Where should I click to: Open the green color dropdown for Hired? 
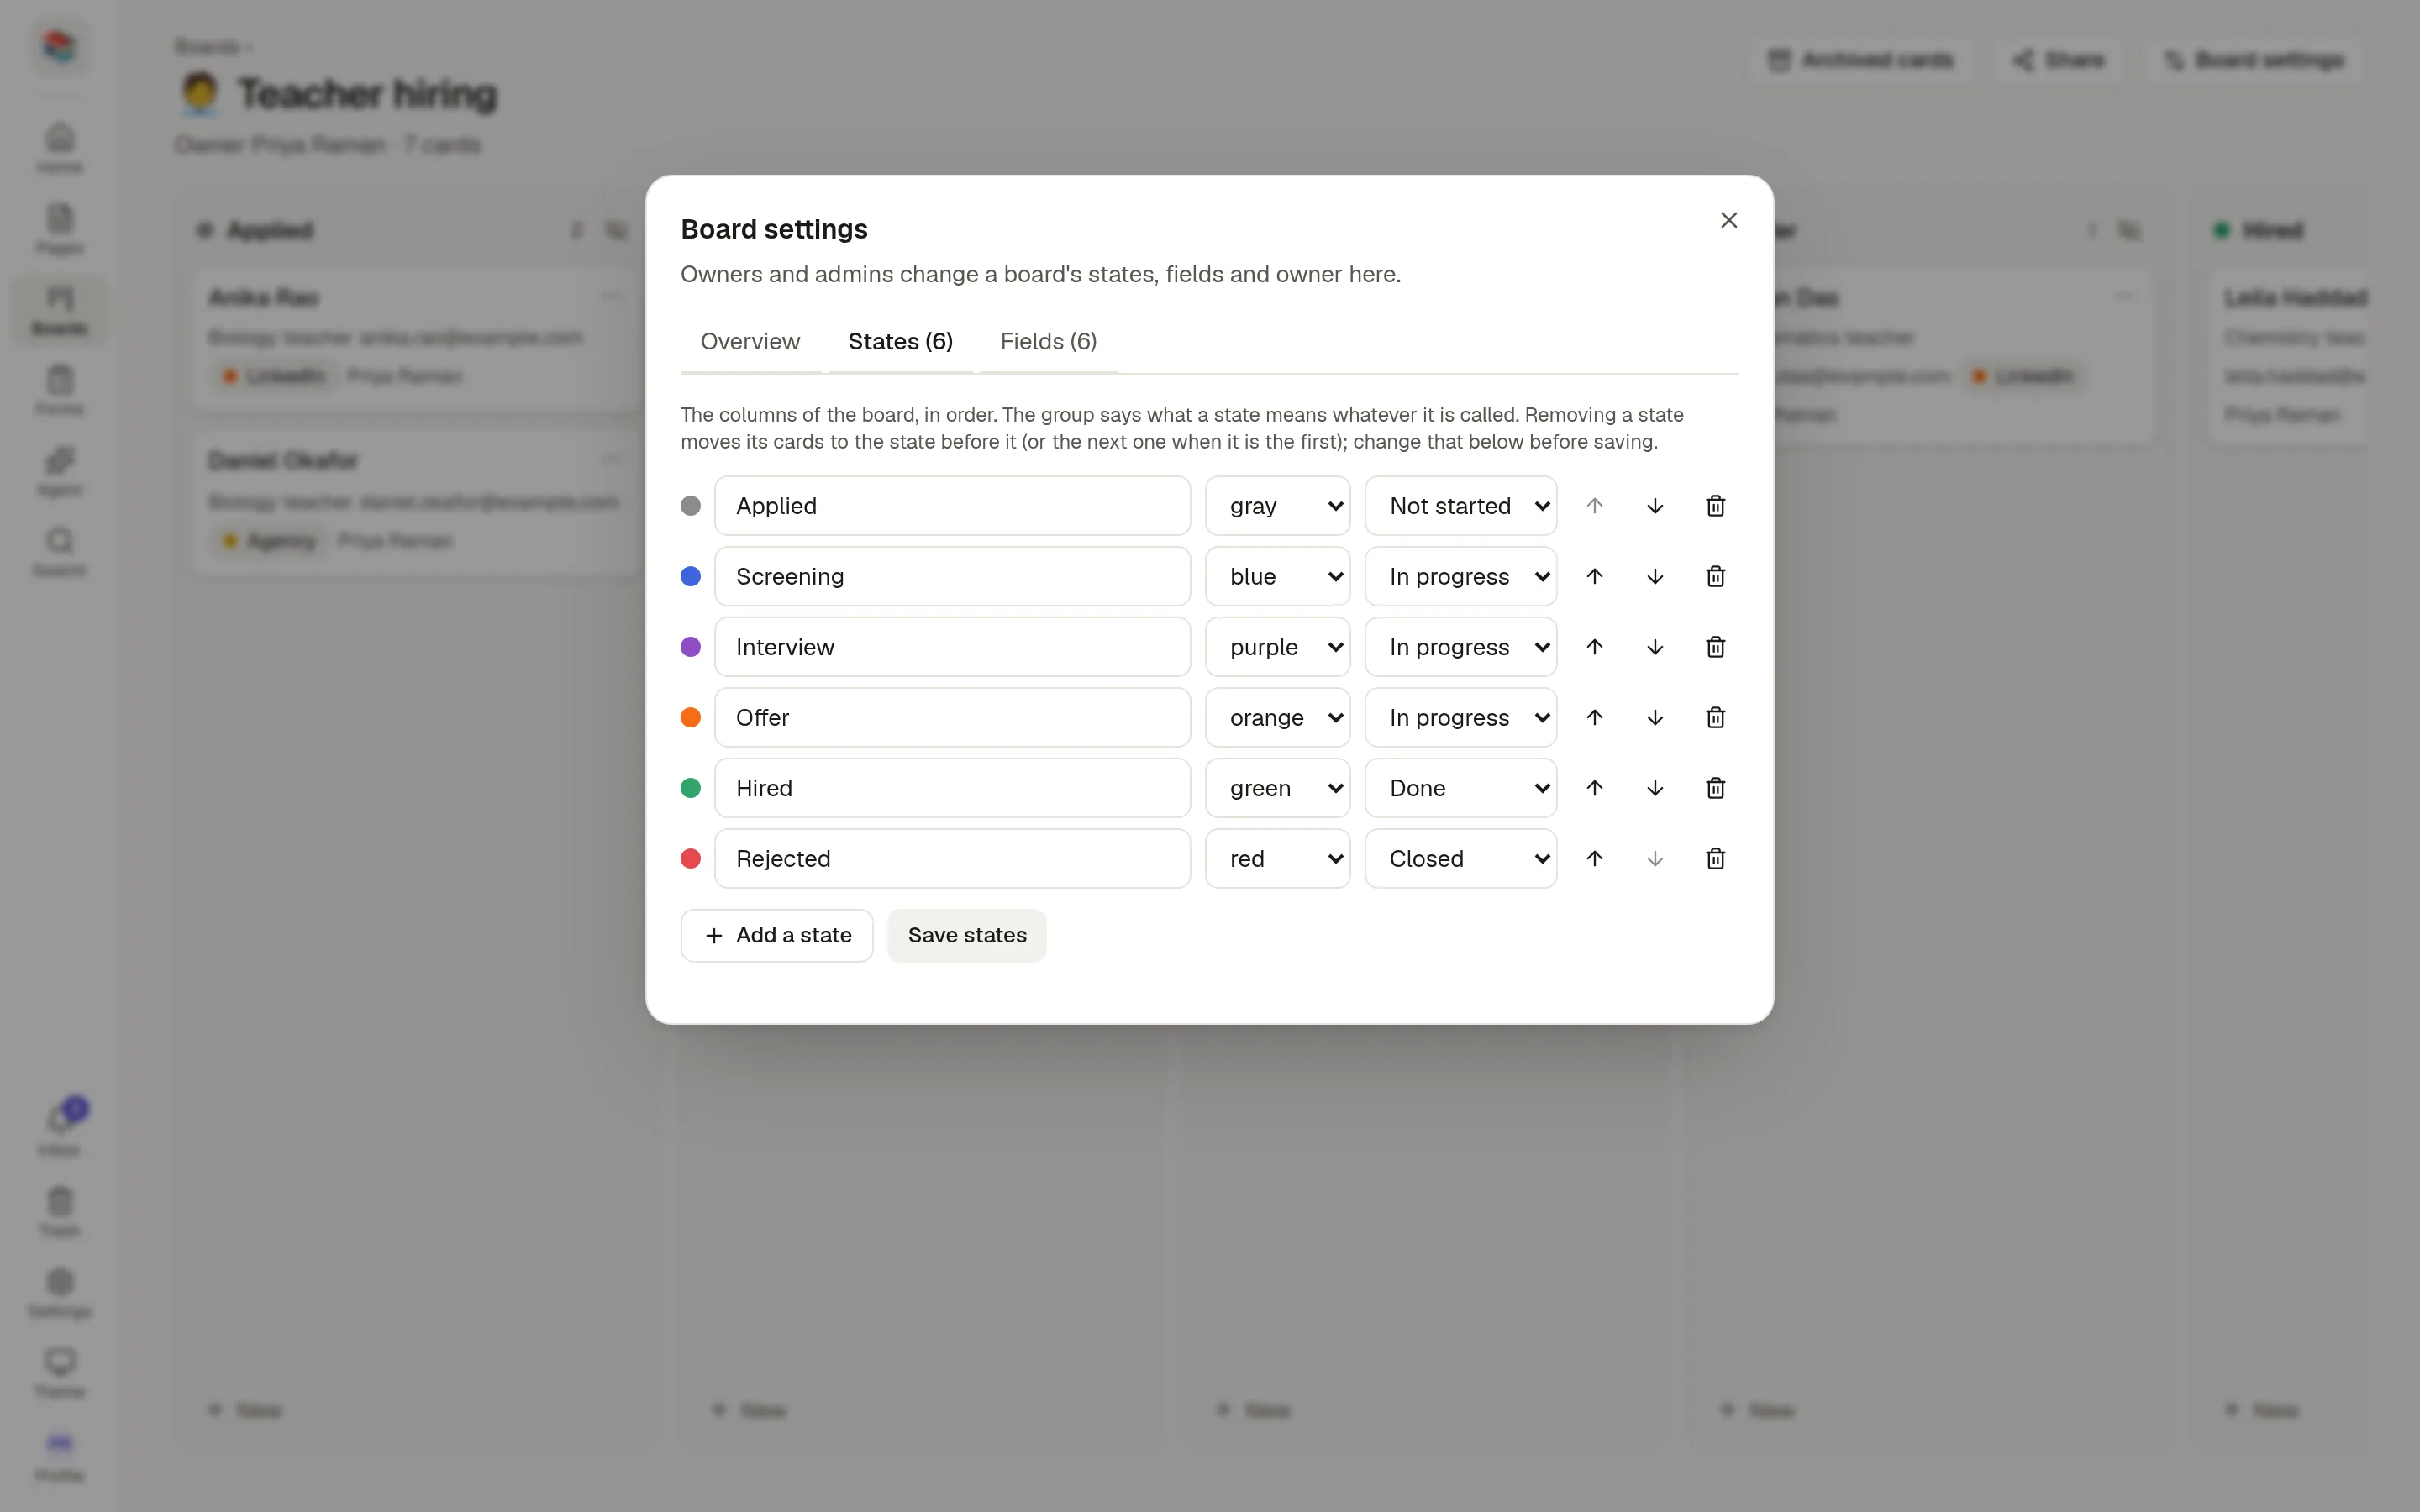[1277, 788]
